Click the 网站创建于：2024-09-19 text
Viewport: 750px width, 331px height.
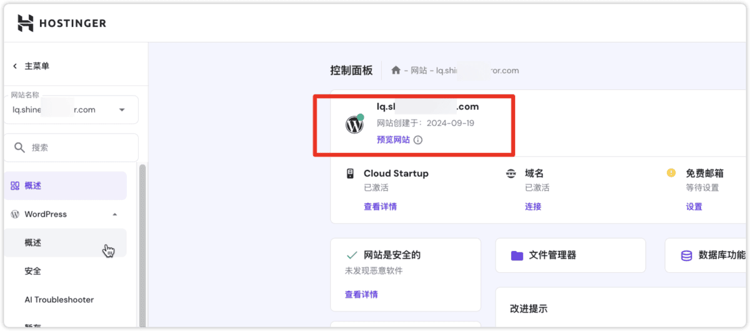[425, 123]
